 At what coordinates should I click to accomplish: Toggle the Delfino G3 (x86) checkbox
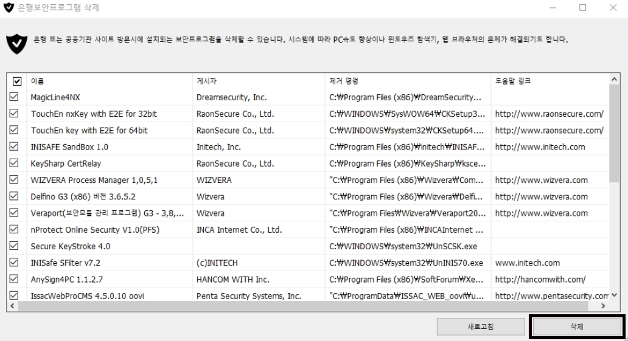click(x=14, y=196)
